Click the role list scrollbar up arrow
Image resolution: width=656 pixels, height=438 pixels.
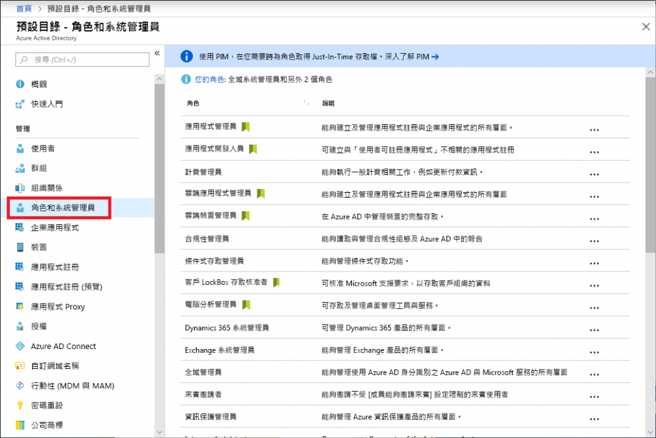pos(650,72)
